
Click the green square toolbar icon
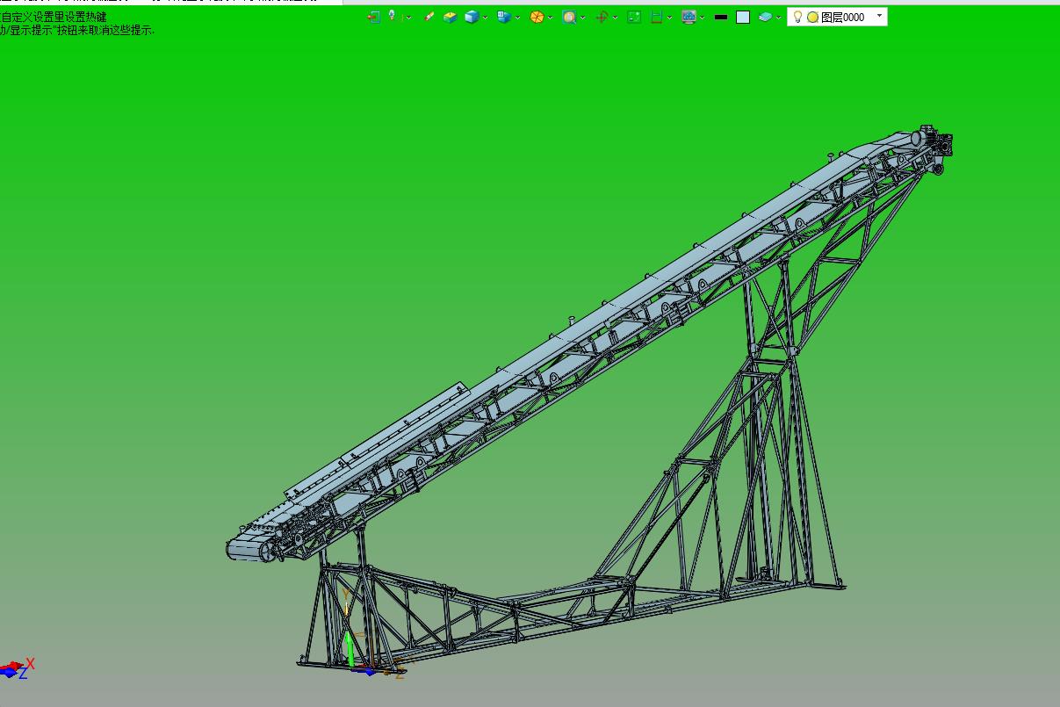[x=634, y=17]
